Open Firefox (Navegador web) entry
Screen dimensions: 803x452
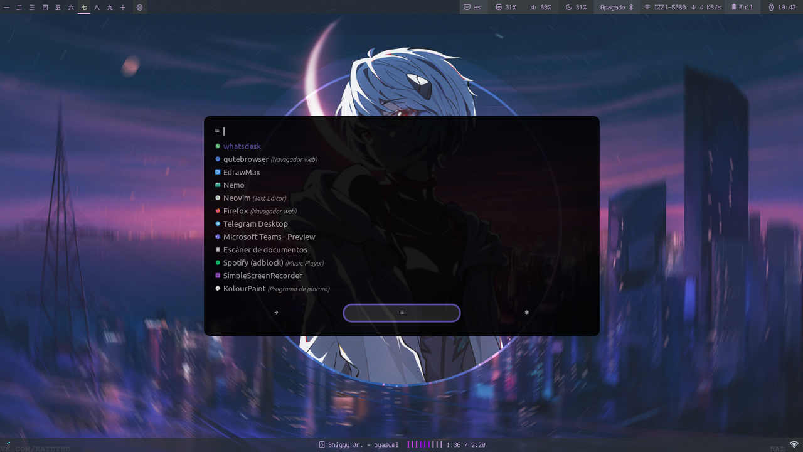coord(235,211)
